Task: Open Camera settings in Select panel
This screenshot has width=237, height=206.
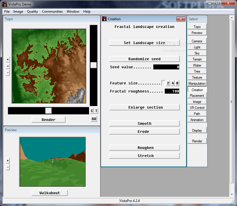Action: [197, 41]
